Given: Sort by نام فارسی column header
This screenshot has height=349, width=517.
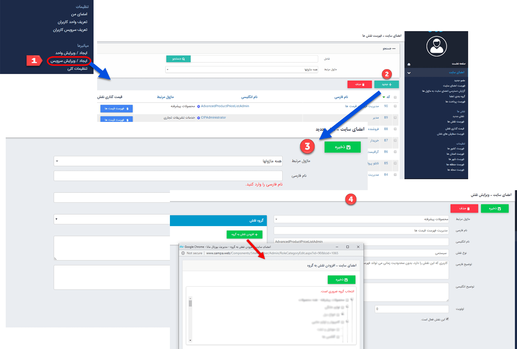Looking at the screenshot, I should (341, 97).
